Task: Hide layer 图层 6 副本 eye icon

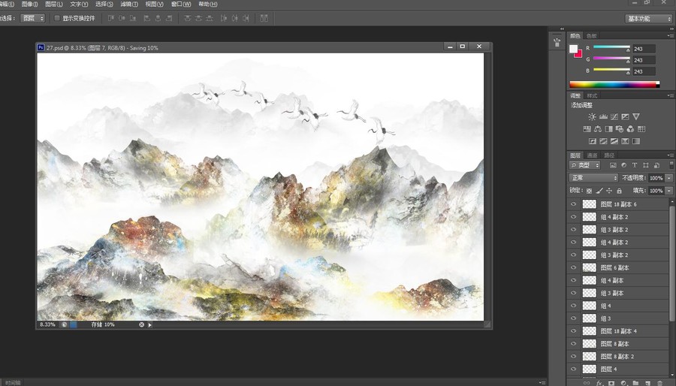Action: [573, 267]
